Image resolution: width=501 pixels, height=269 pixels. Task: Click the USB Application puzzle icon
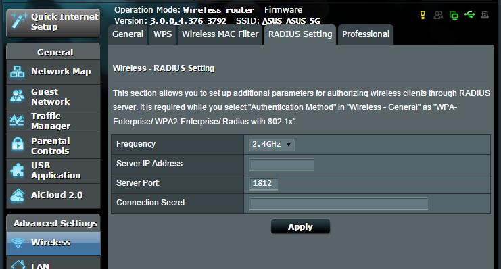18,170
